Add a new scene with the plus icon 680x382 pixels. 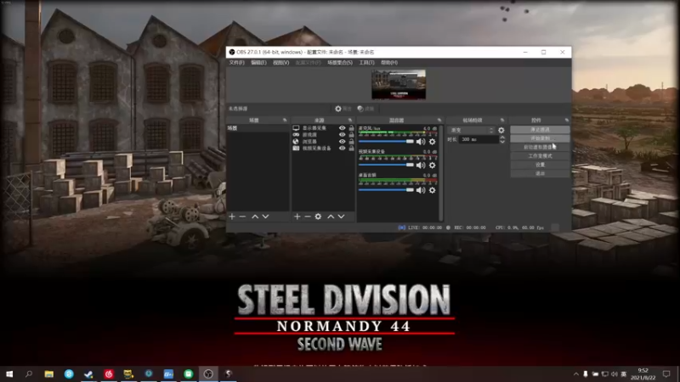click(x=232, y=216)
